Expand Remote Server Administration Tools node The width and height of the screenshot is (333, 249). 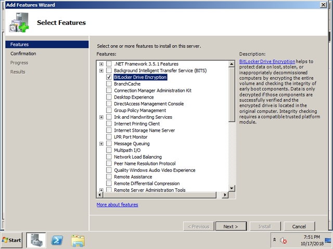coord(101,190)
